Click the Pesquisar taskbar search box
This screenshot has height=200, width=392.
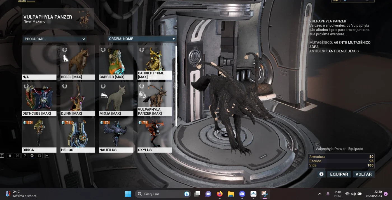coord(163,194)
